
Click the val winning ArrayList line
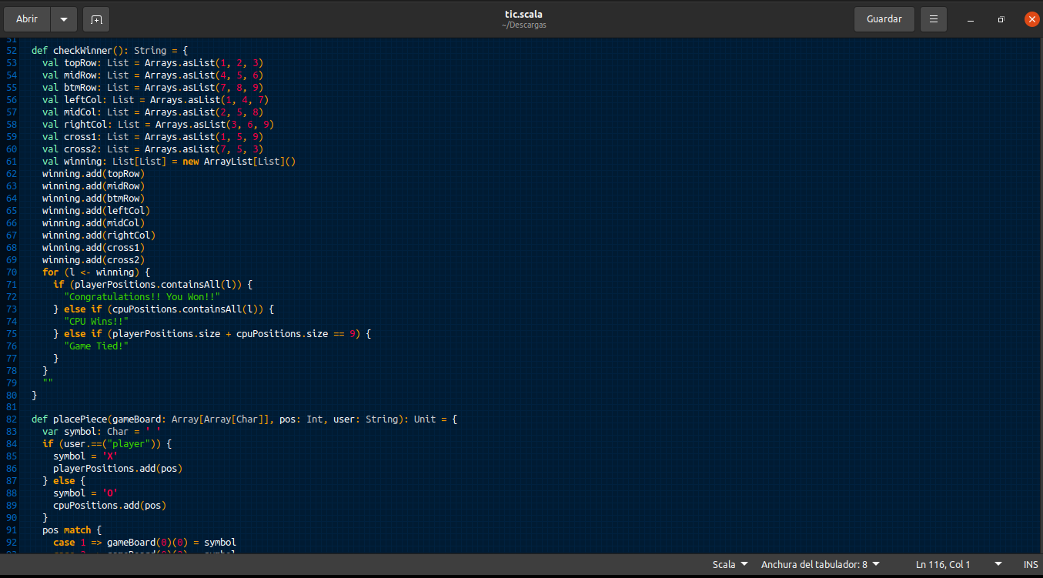(169, 162)
